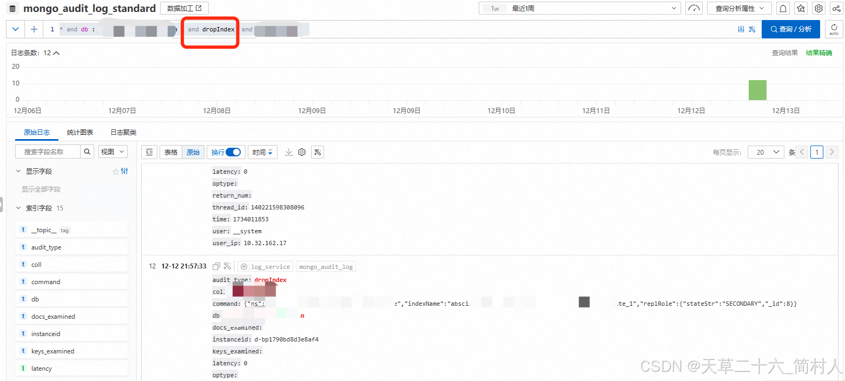Click the 搜索字段名称 search field

(48, 152)
